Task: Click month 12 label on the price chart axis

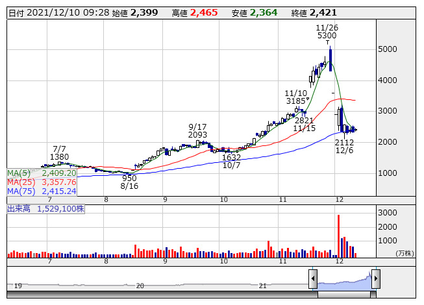Action: point(340,200)
